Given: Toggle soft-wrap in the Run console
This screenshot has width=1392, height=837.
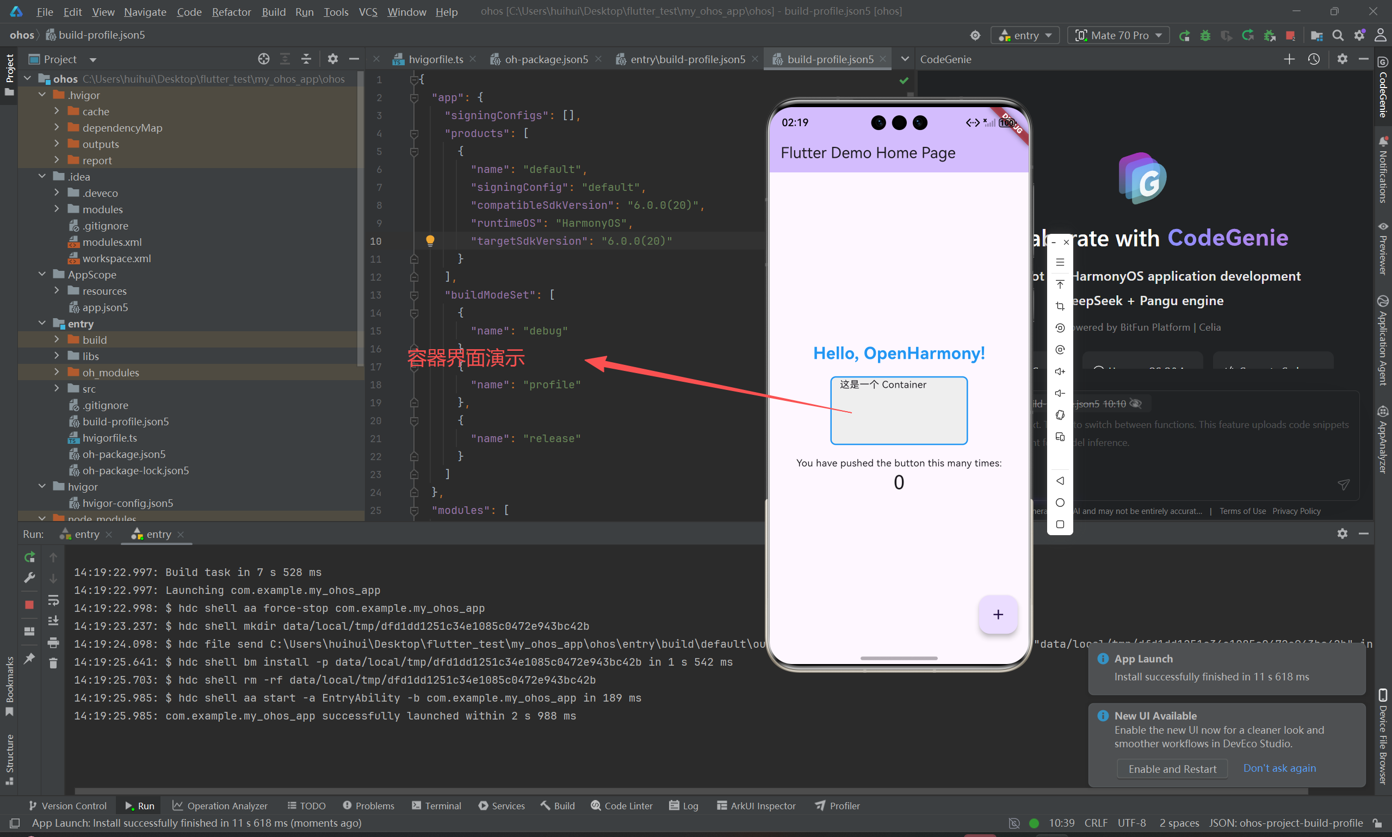Looking at the screenshot, I should pyautogui.click(x=53, y=600).
